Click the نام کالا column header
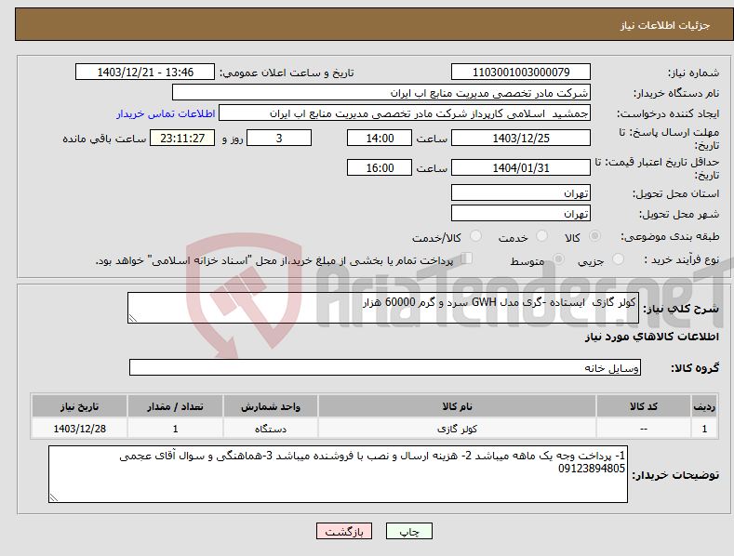Image resolution: width=734 pixels, height=556 pixels. [457, 406]
